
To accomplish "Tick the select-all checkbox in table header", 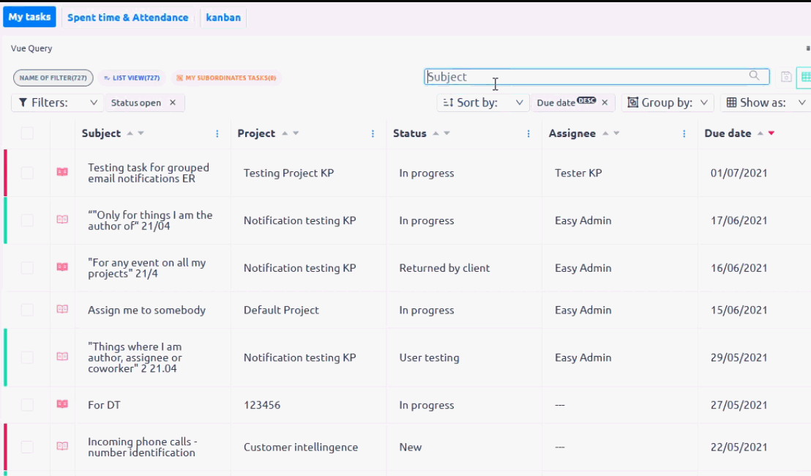I will click(27, 133).
